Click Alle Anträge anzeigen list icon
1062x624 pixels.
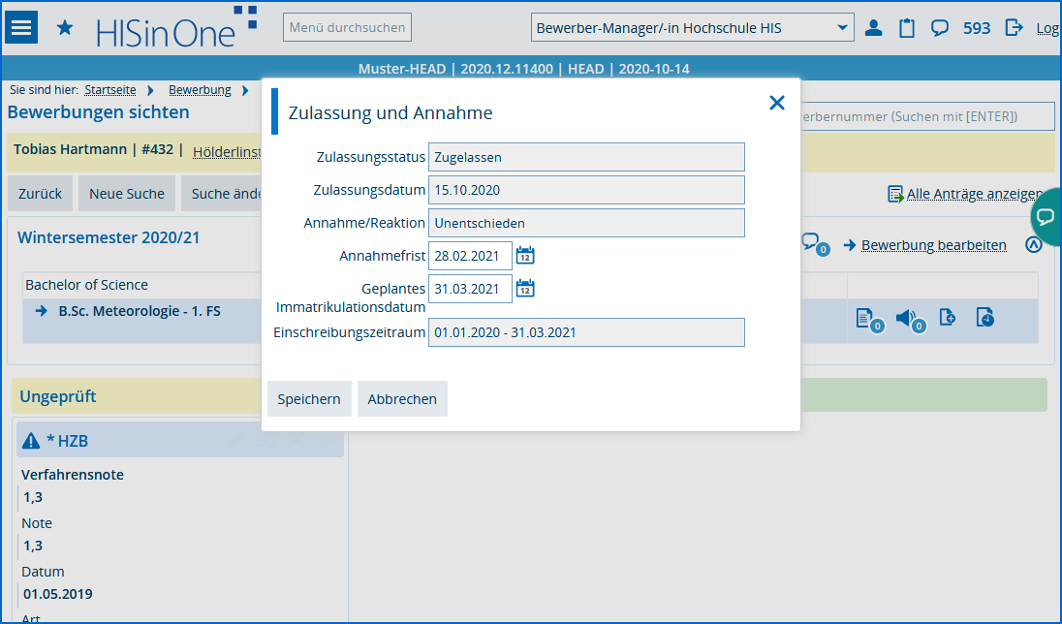(895, 195)
